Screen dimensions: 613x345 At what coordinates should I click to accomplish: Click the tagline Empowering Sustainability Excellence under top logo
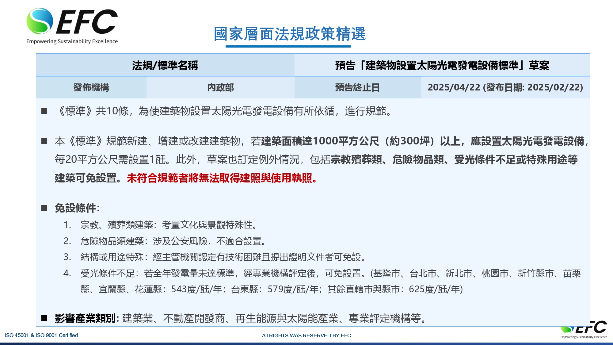point(72,41)
